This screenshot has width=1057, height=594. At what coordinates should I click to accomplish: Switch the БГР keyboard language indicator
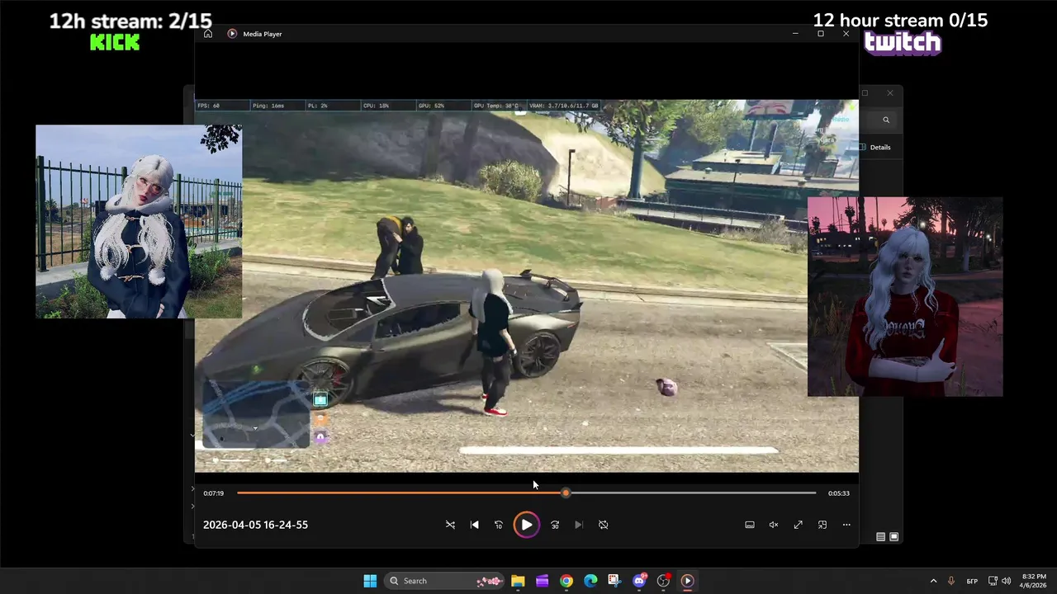coord(972,581)
